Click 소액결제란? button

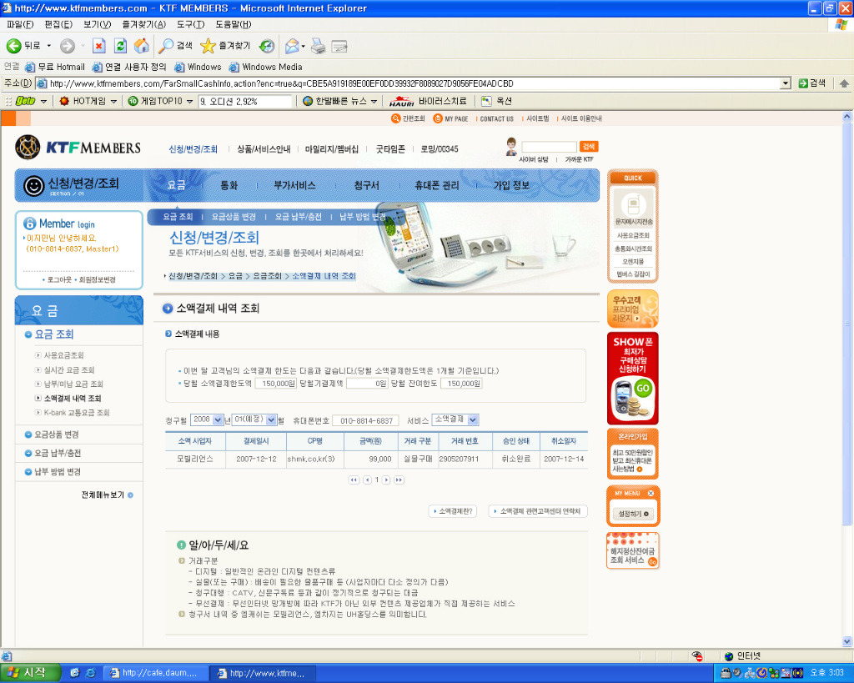tap(453, 511)
